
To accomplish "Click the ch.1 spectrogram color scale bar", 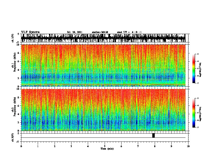I will 194,69.
